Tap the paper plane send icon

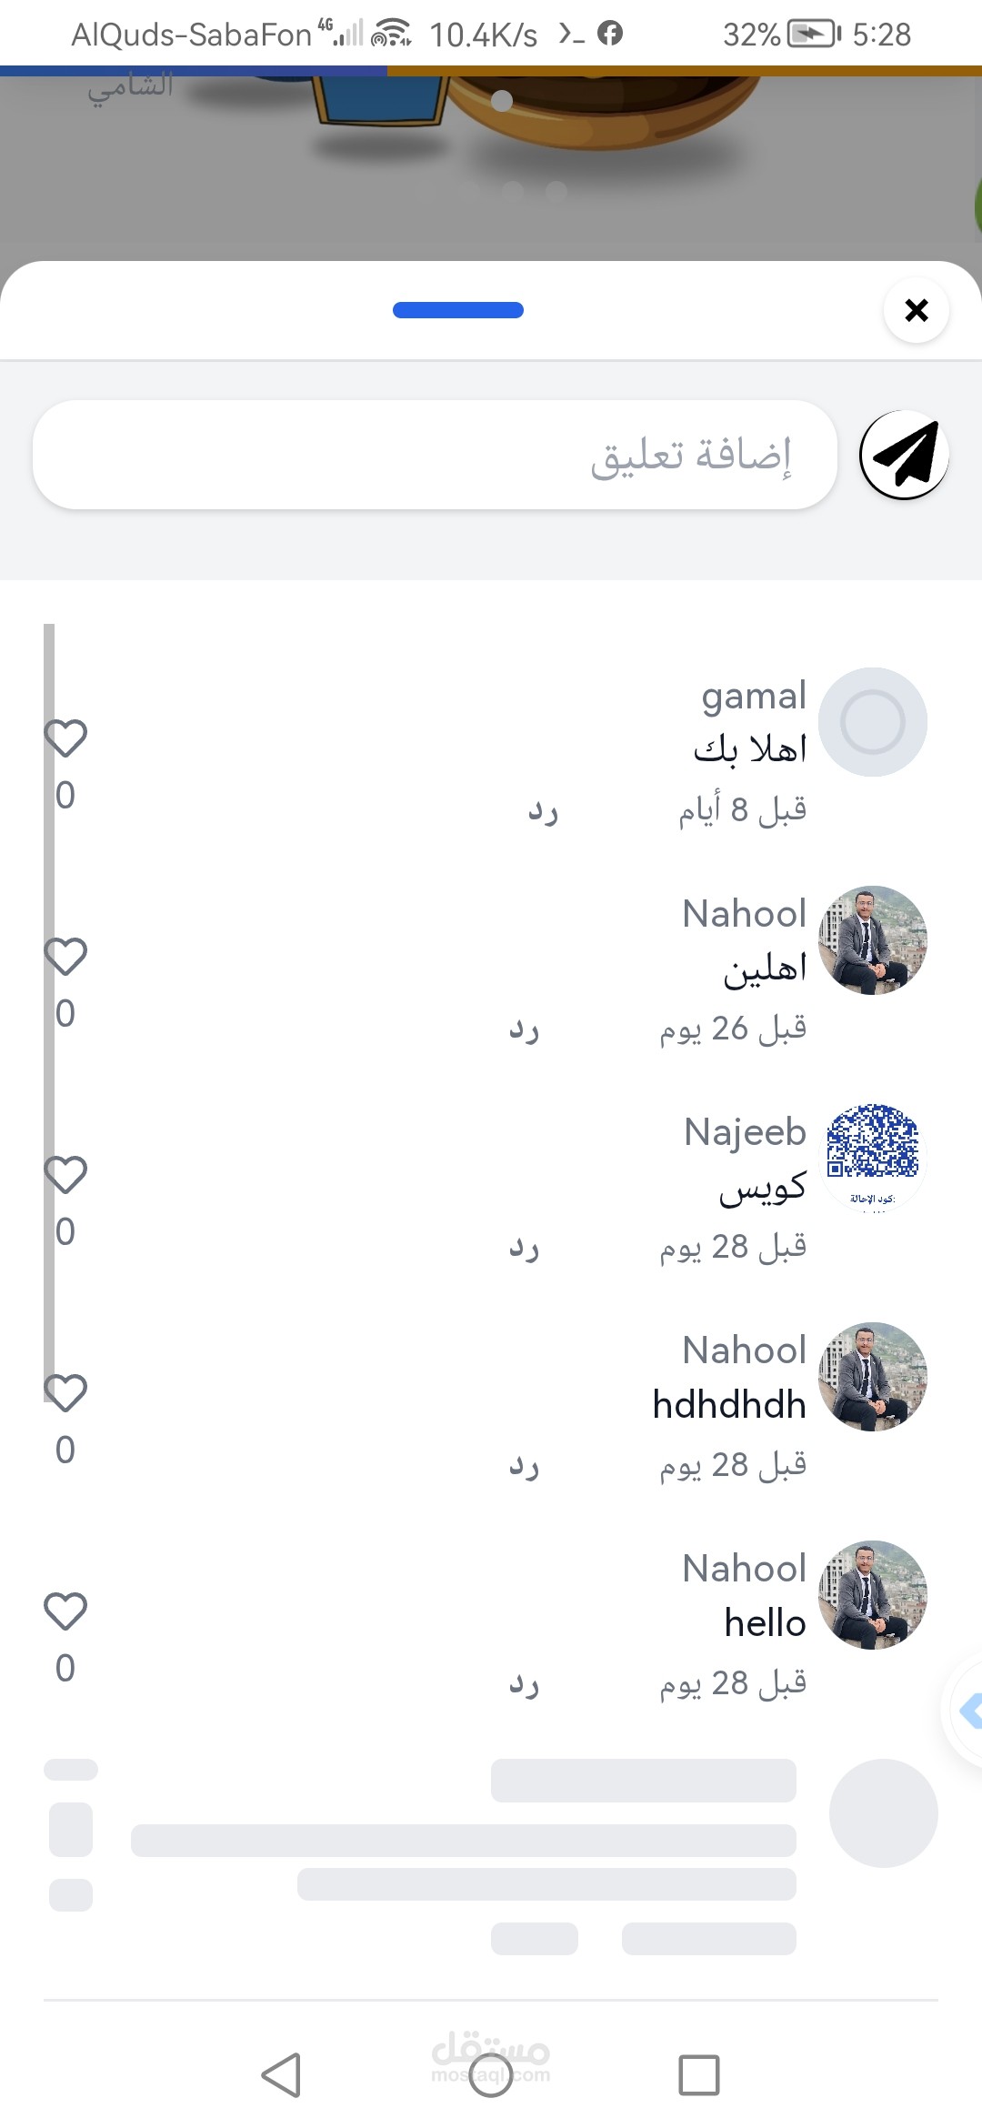pos(904,455)
